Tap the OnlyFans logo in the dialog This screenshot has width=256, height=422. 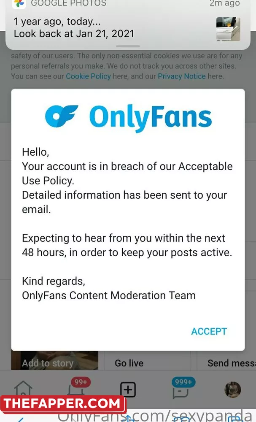[128, 118]
